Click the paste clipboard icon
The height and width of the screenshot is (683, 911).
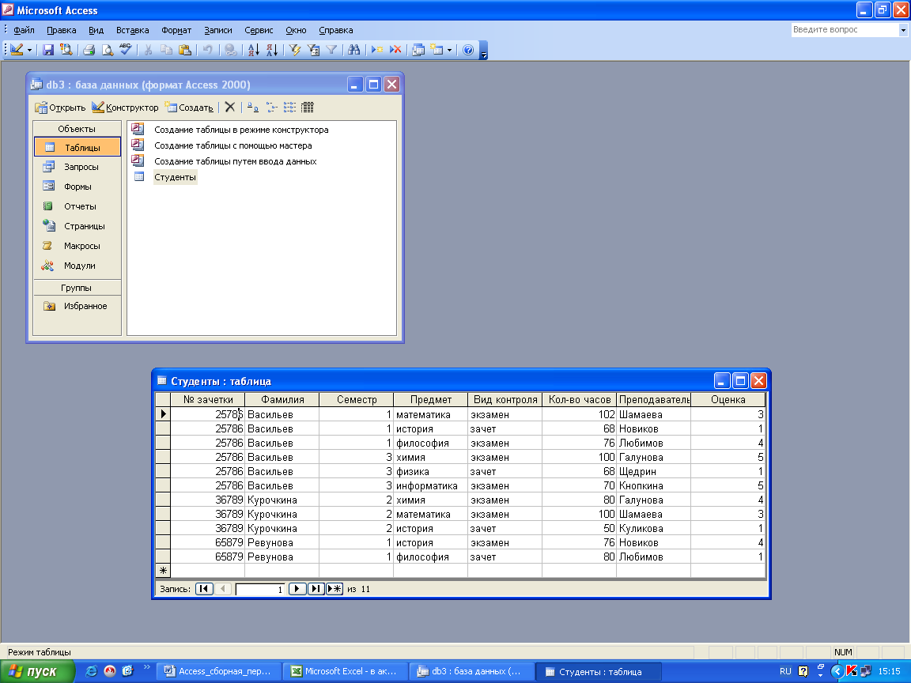[x=185, y=50]
